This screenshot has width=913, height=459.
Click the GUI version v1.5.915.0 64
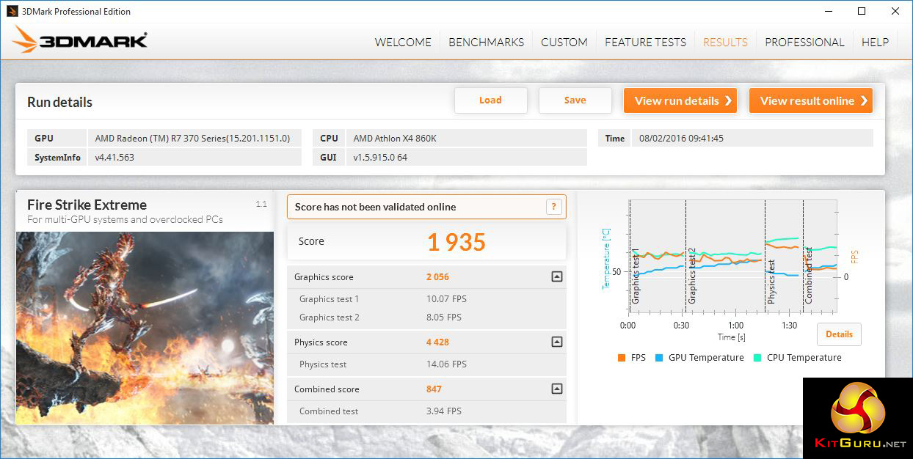click(x=380, y=157)
